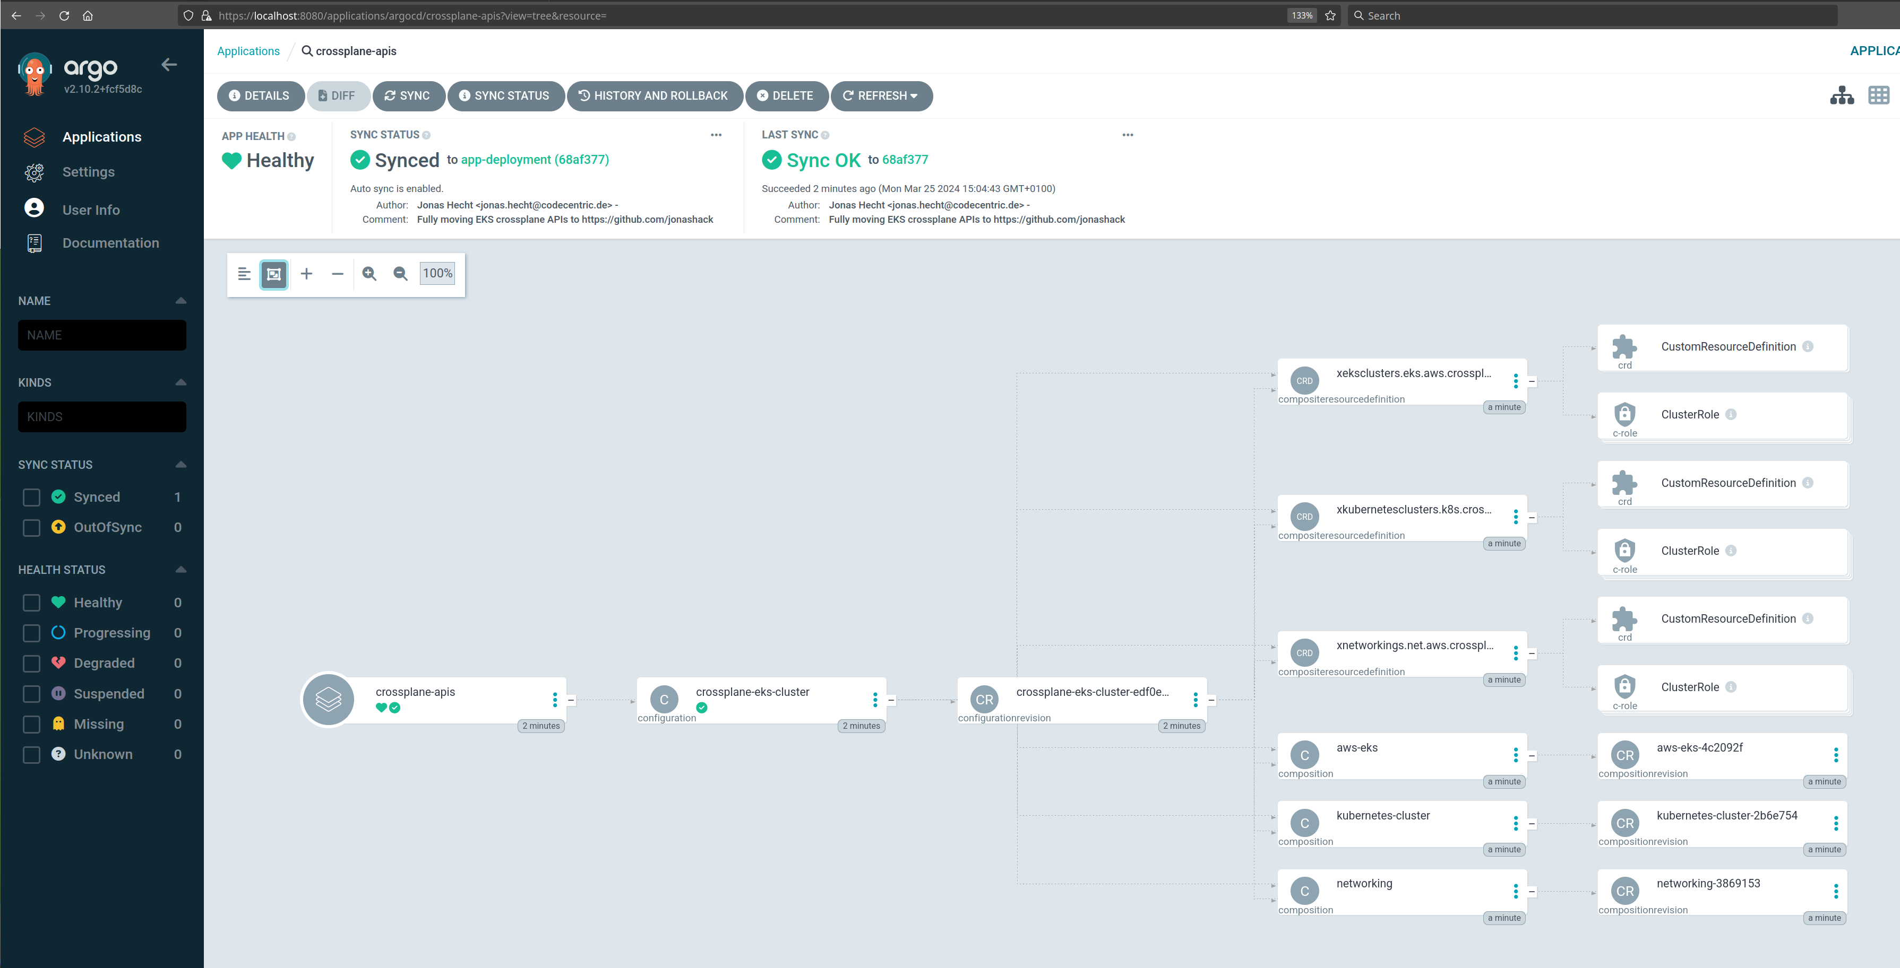Tick the Missing health status checkbox
The image size is (1900, 968).
pyautogui.click(x=32, y=724)
